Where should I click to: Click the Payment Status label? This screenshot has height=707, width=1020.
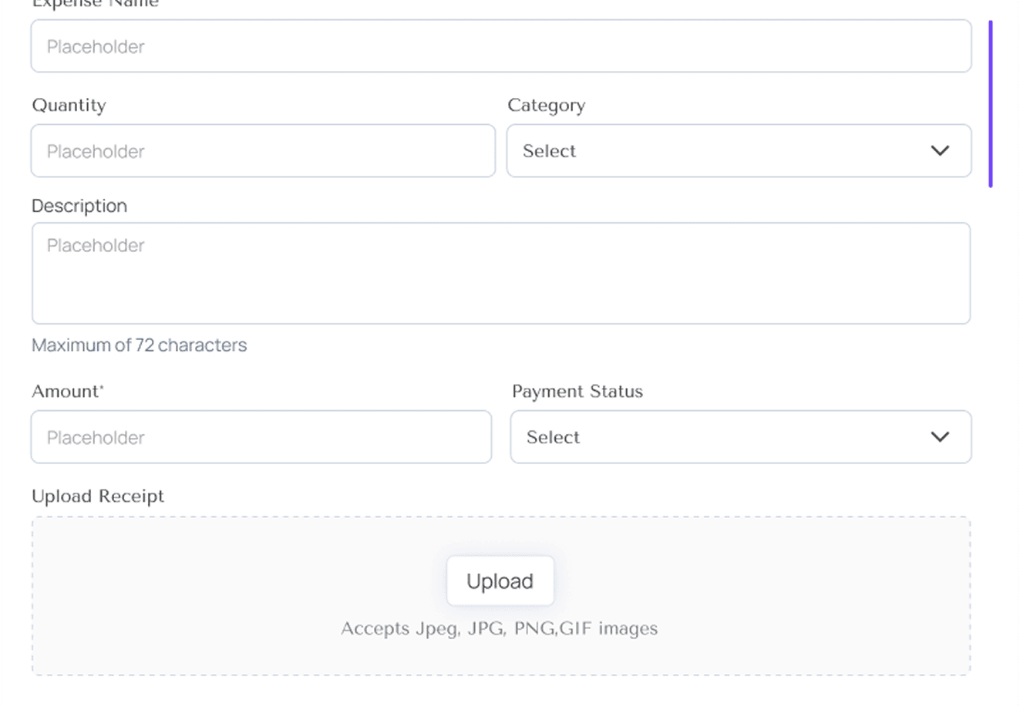coord(577,391)
